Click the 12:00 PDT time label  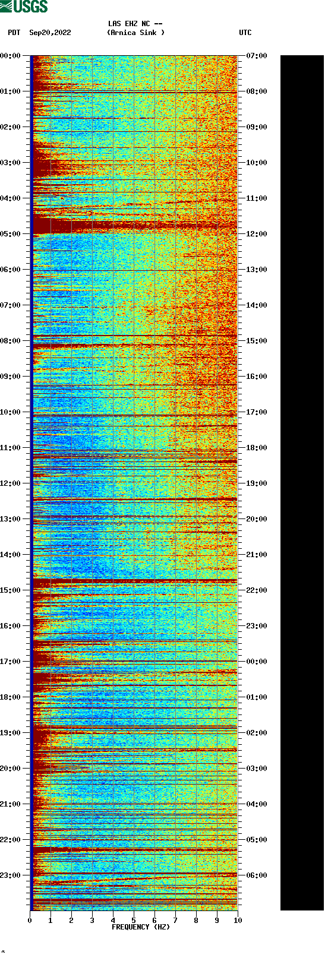(10, 483)
